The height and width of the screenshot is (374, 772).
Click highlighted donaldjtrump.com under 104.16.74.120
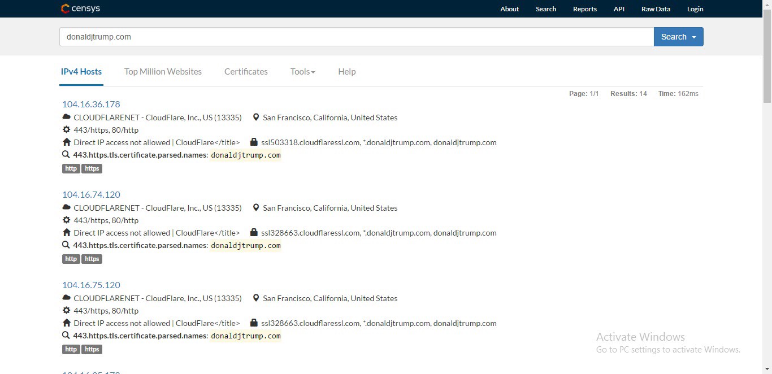[x=246, y=246]
